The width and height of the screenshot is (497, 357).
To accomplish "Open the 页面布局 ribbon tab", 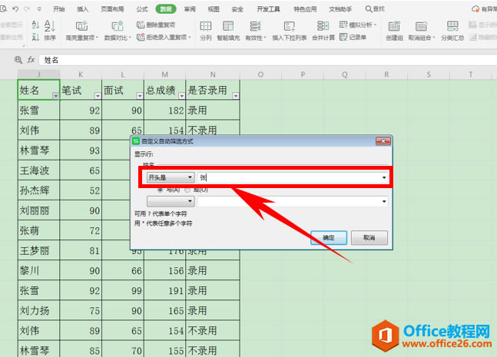I will 112,9.
